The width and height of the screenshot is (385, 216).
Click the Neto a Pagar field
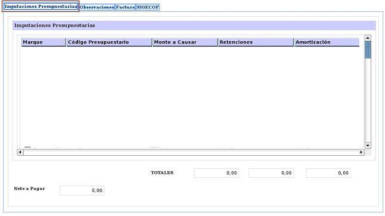coord(82,190)
